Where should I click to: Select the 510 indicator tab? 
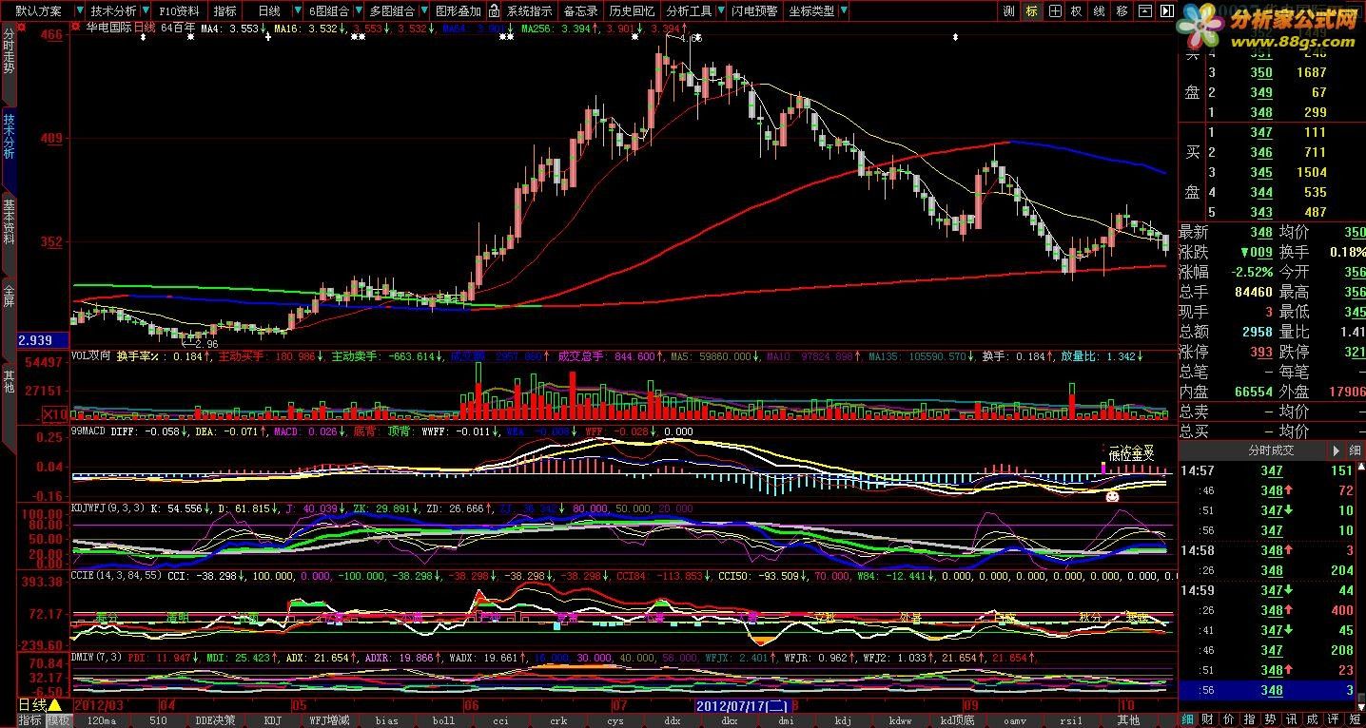tap(158, 720)
